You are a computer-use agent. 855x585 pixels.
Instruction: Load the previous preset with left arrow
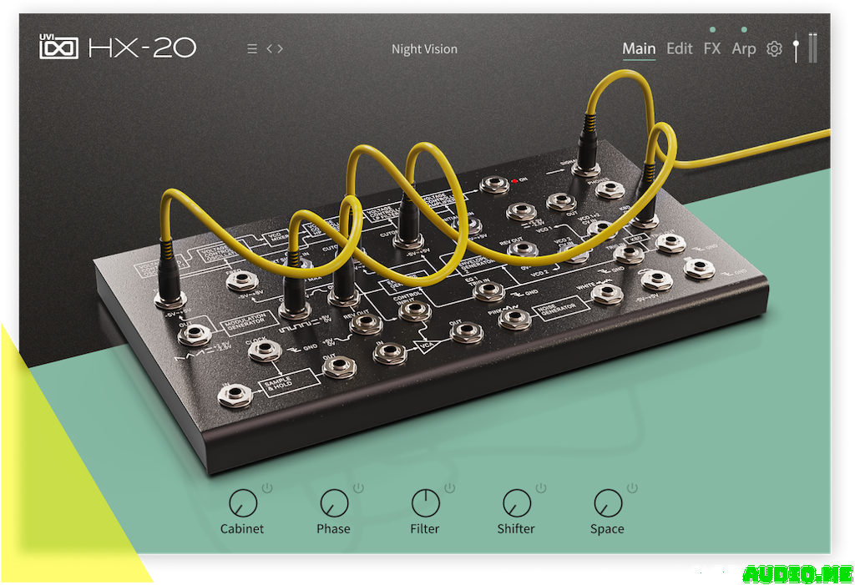[270, 48]
